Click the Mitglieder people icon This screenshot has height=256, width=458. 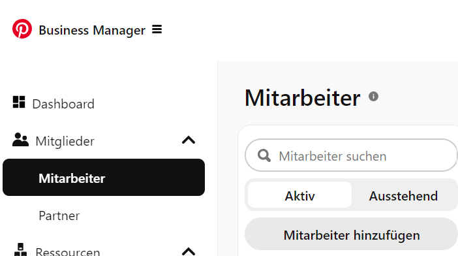(x=20, y=140)
